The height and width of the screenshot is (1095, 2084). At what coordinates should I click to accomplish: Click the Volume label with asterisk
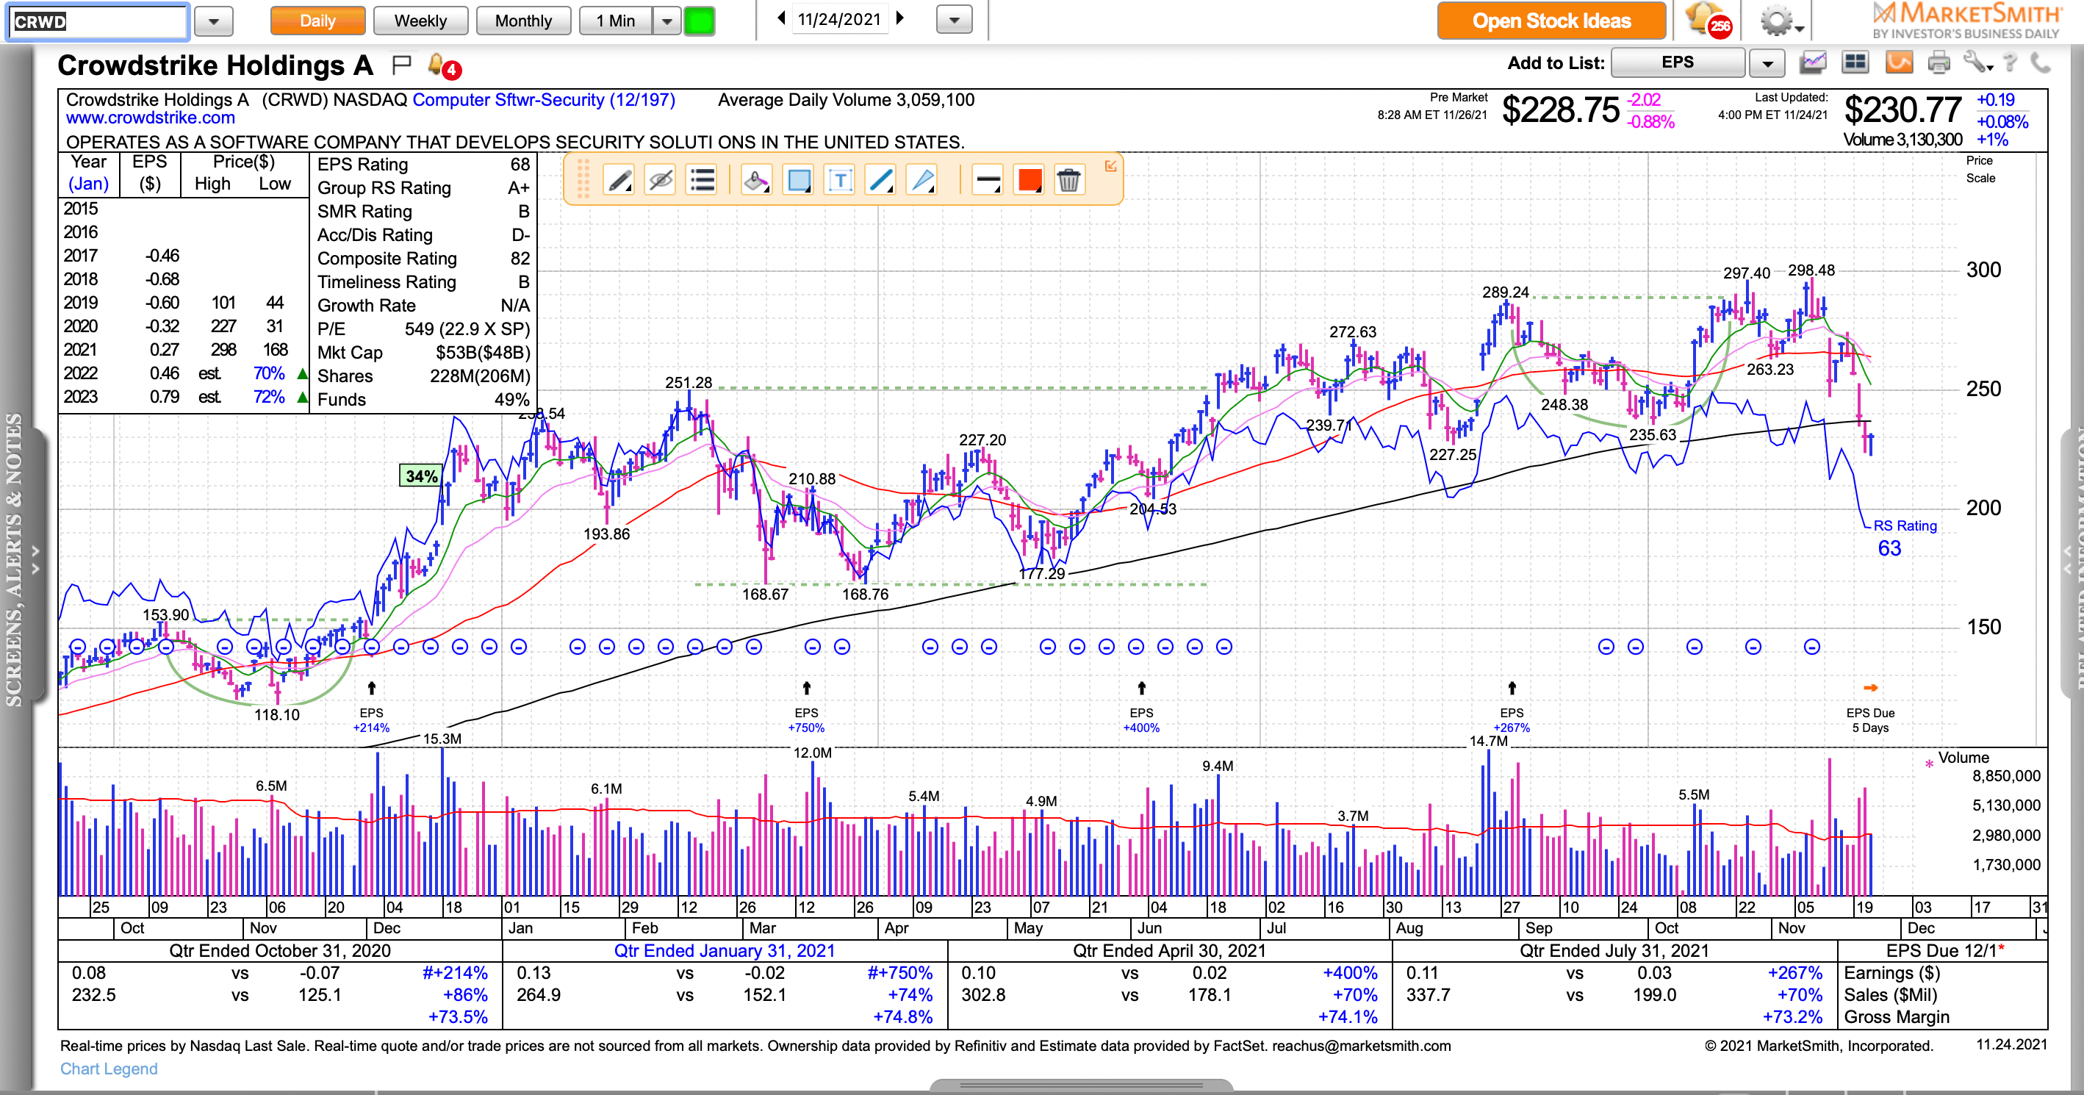pos(1958,758)
